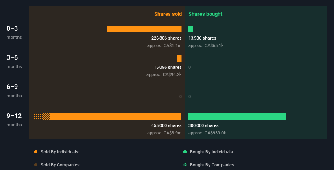Select the Bought By Individuals legend label
Screen dimensions: 334x170
211,152
